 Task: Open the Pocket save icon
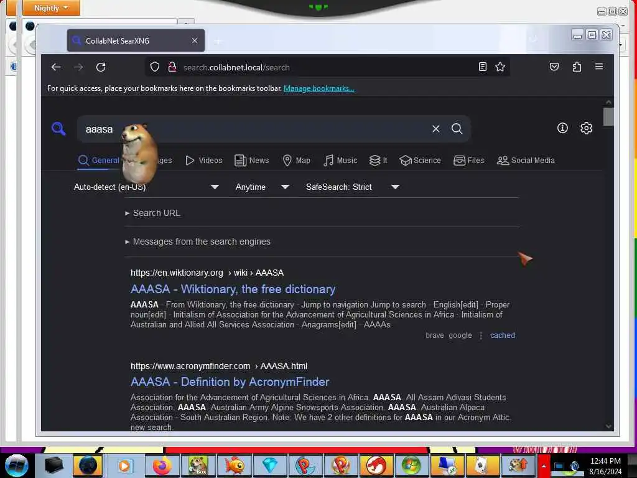click(x=554, y=67)
